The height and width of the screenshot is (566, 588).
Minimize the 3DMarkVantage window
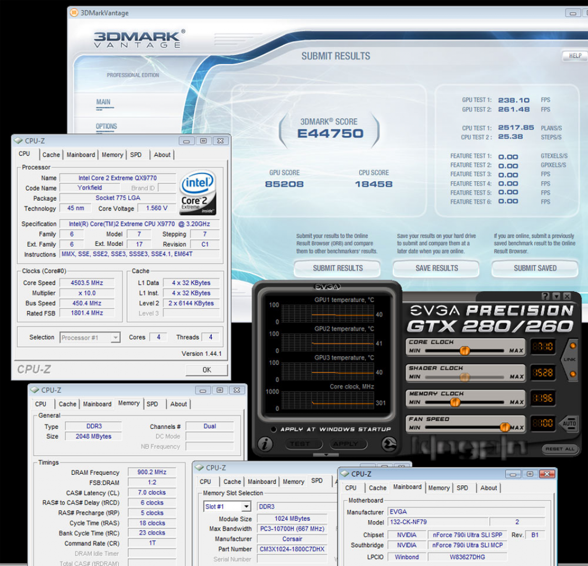tap(573, 13)
